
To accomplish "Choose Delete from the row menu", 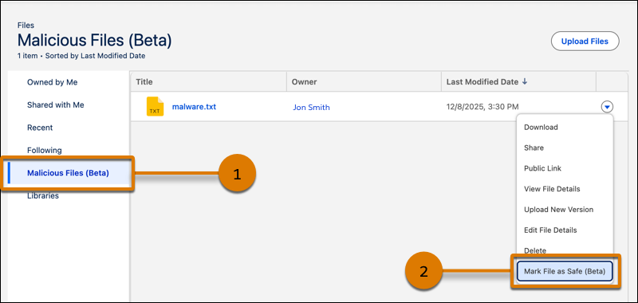I will (x=535, y=250).
